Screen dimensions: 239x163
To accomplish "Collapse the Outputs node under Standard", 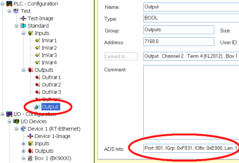I will (24, 70).
